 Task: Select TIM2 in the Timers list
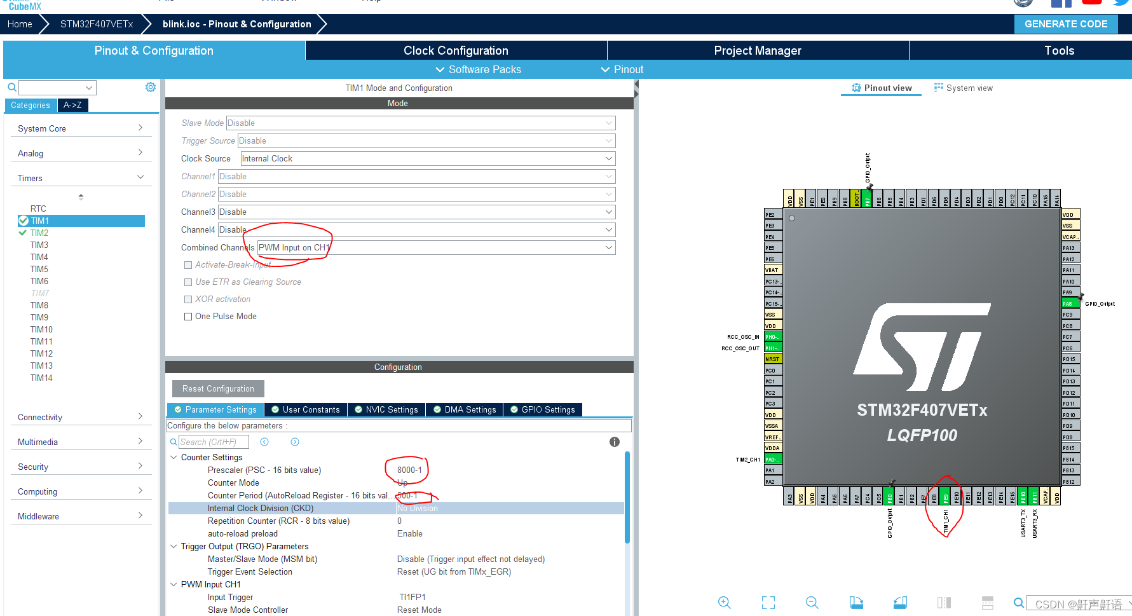coord(39,233)
